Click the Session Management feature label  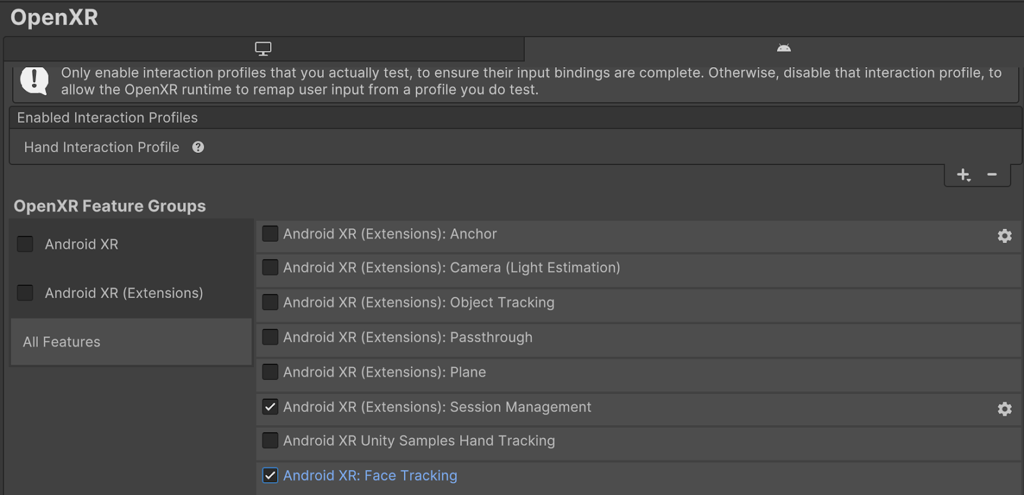coord(437,407)
